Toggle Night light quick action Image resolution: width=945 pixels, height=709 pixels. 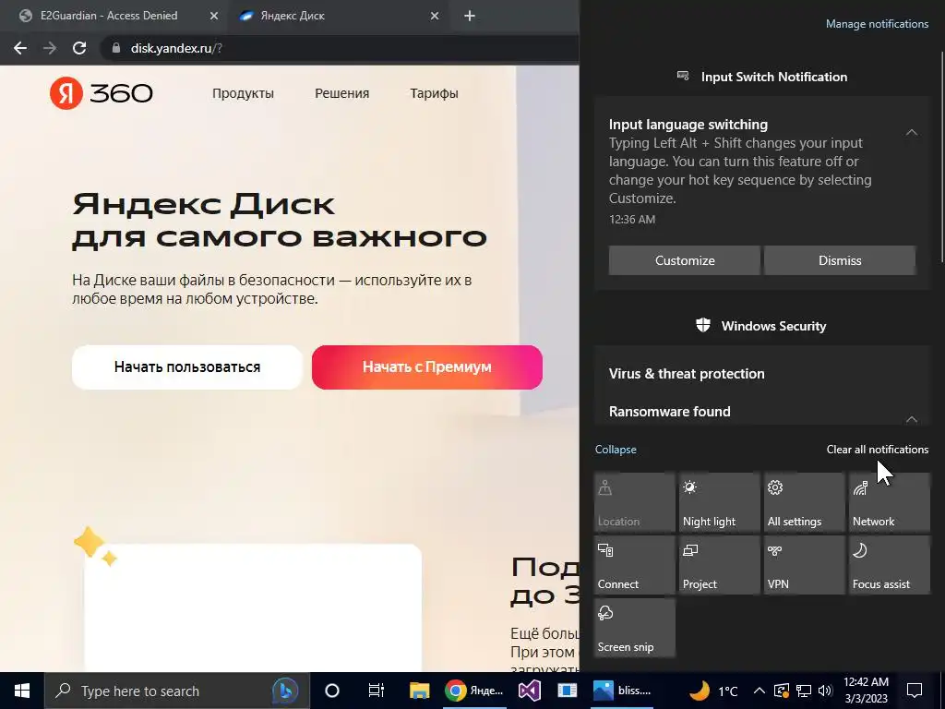720,502
